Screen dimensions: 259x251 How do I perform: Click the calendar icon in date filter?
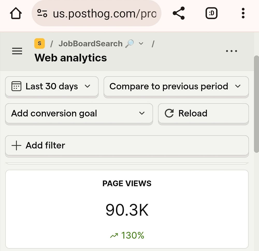[16, 86]
